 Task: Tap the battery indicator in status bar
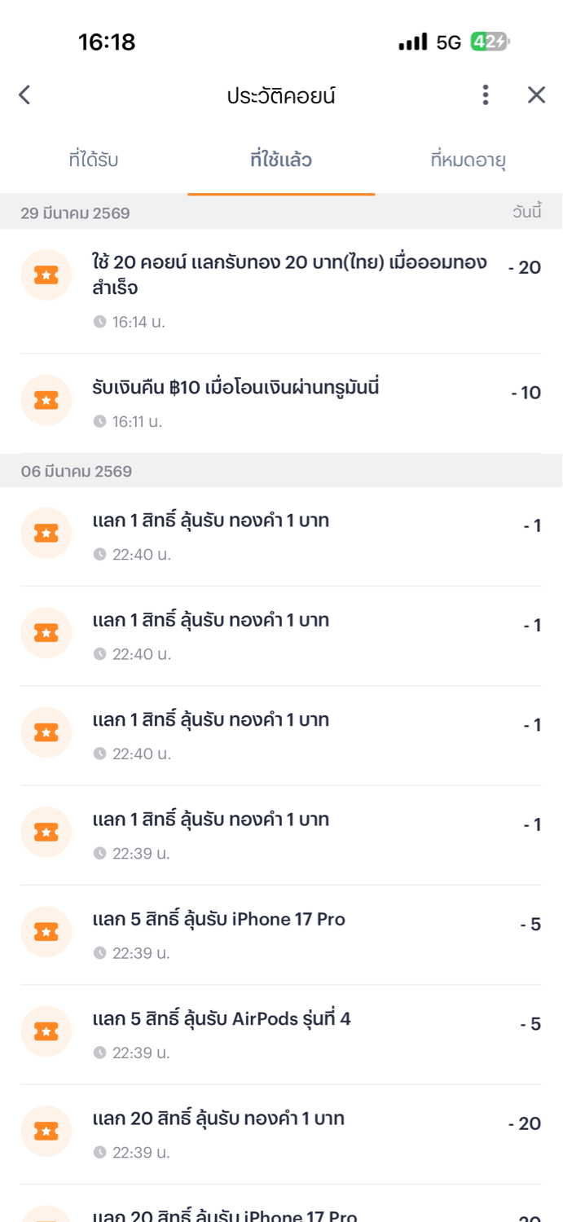(x=490, y=42)
